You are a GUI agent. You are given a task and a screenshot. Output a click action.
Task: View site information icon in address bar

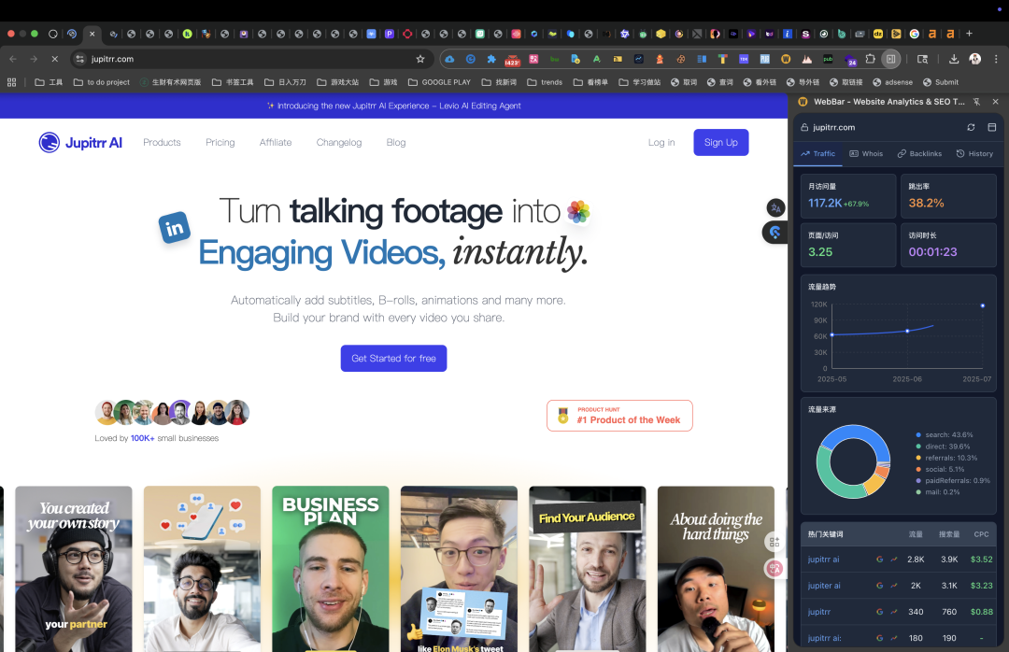[79, 59]
